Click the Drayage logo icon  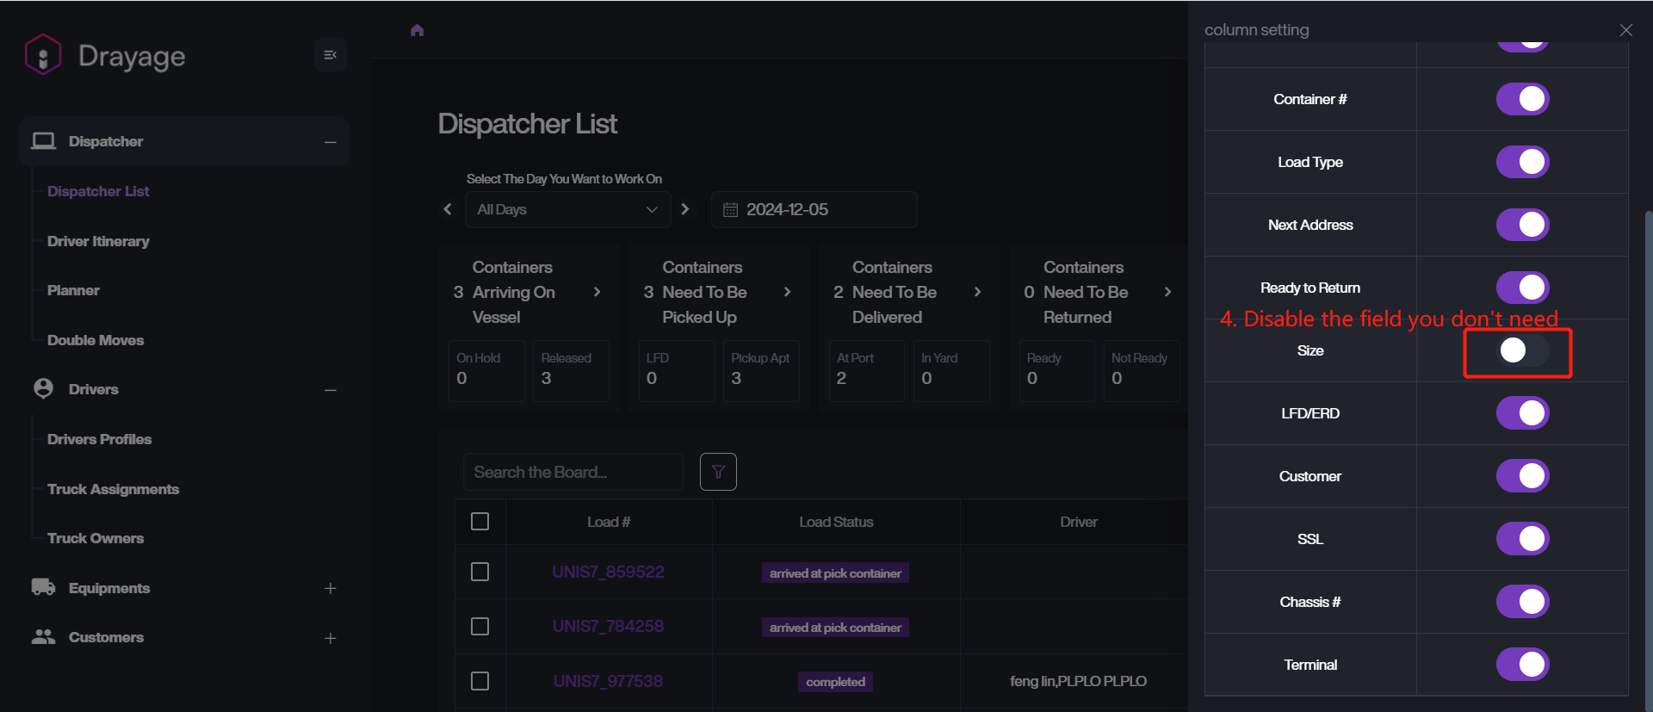point(43,55)
